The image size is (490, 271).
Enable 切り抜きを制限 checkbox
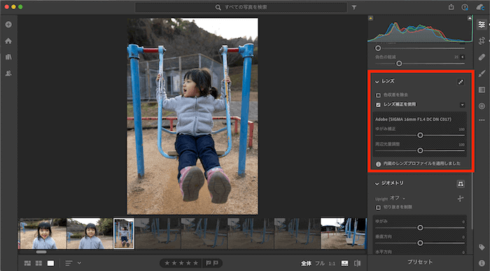click(x=378, y=207)
